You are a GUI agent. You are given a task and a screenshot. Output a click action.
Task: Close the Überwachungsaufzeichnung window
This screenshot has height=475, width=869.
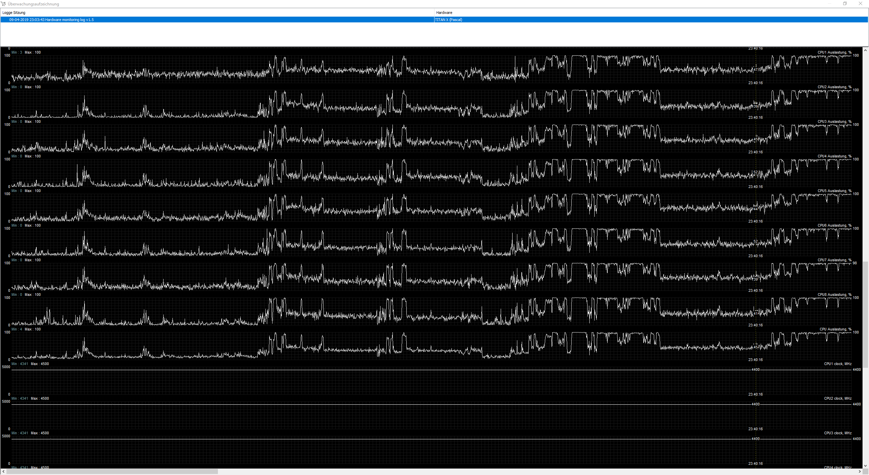tap(861, 4)
